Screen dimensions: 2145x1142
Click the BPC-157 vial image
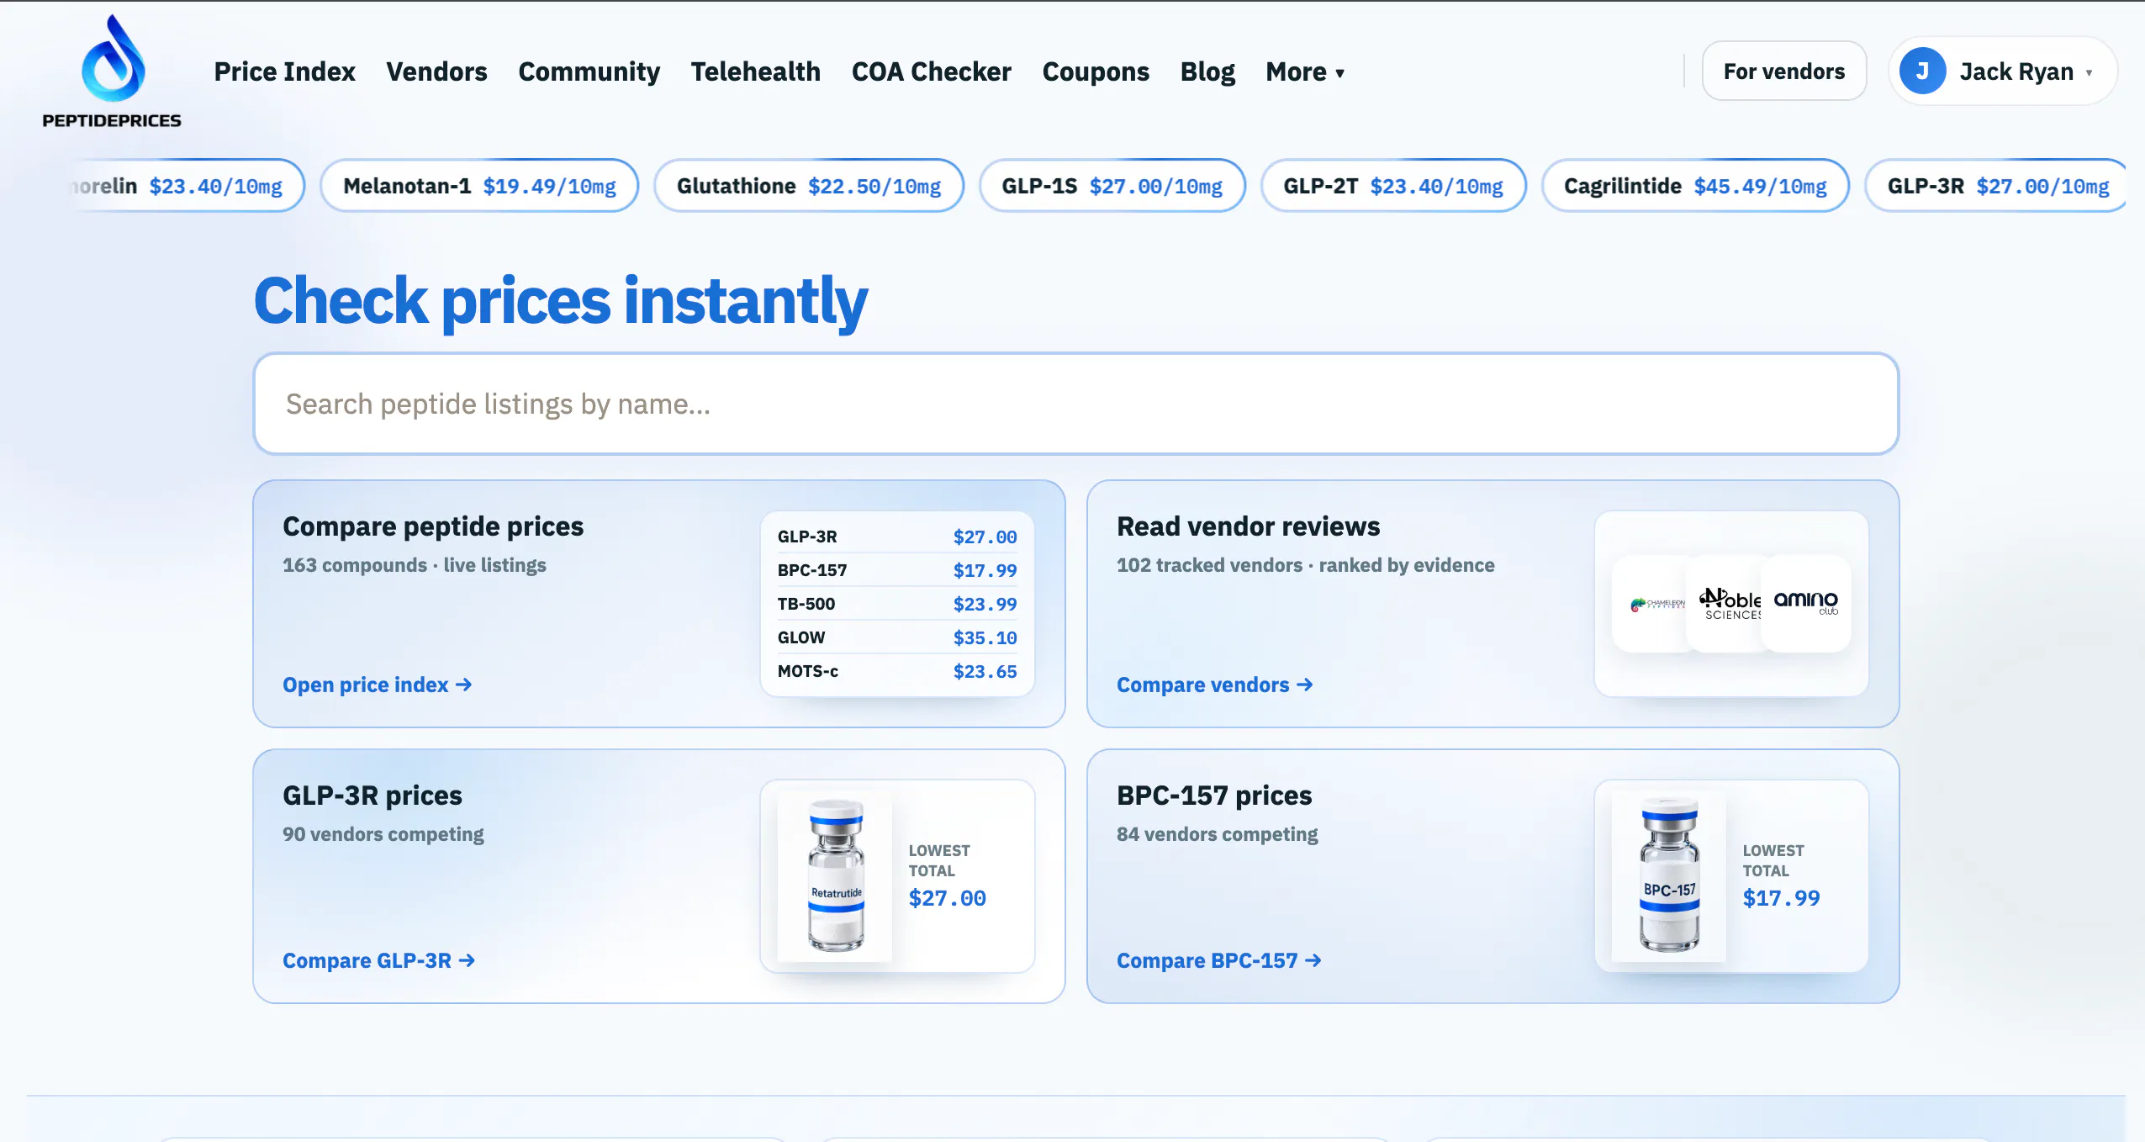click(x=1669, y=875)
